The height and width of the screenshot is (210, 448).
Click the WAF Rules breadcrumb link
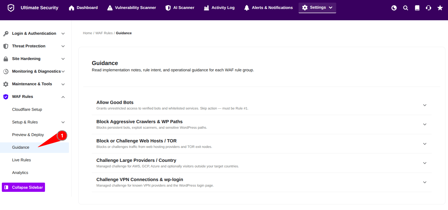pyautogui.click(x=104, y=33)
